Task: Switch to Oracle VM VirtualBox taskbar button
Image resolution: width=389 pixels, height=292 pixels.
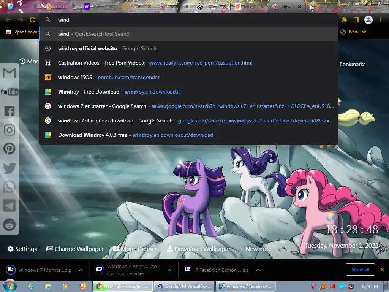Action: click(184, 286)
